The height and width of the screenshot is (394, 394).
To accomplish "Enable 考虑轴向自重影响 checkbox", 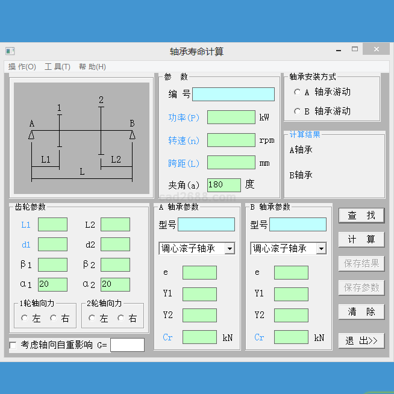I will (x=13, y=345).
